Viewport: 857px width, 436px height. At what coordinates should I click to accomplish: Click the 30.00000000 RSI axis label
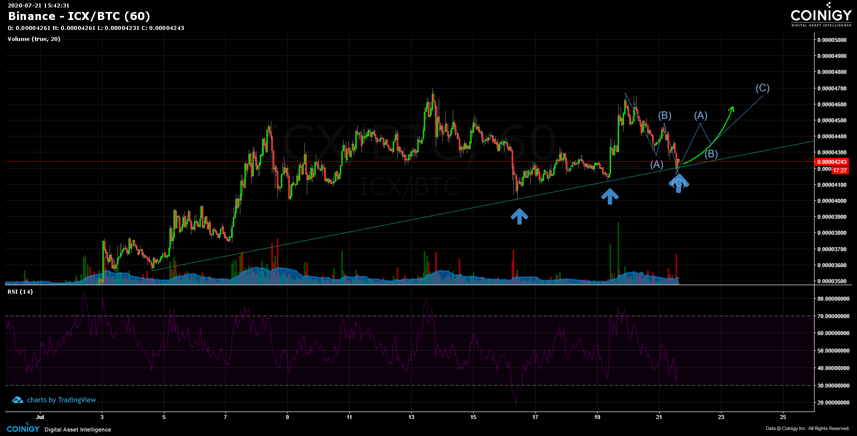point(834,386)
